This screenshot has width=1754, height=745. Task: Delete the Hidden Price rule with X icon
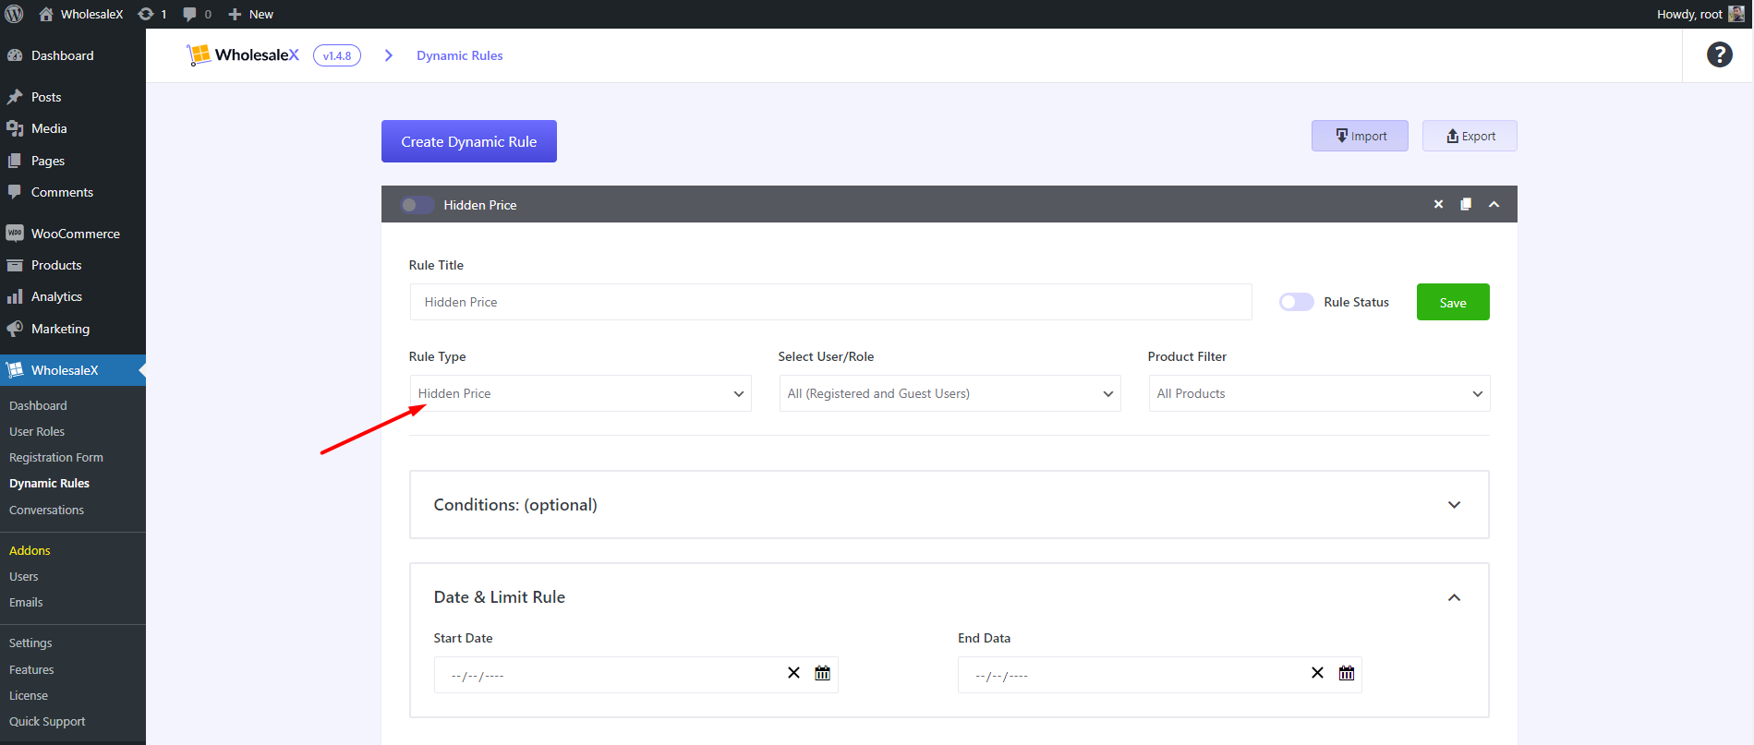tap(1438, 204)
